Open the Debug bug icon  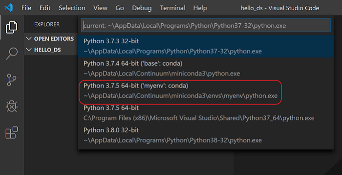click(12, 106)
